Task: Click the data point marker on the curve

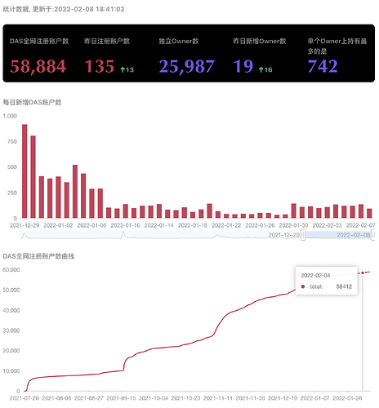Action: [363, 273]
